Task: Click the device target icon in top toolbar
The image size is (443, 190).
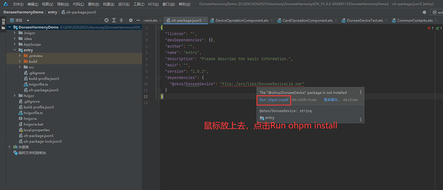Action: [x=425, y=12]
